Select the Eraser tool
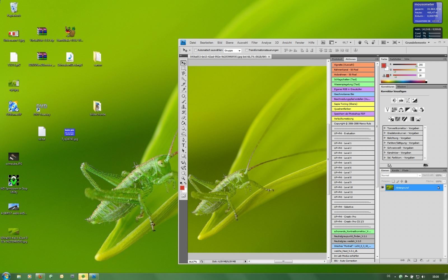The height and width of the screenshot is (280, 448). click(x=183, y=118)
